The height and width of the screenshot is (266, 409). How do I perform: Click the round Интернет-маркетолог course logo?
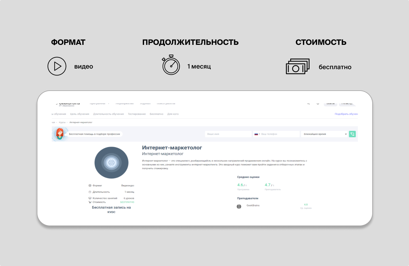coord(111,162)
